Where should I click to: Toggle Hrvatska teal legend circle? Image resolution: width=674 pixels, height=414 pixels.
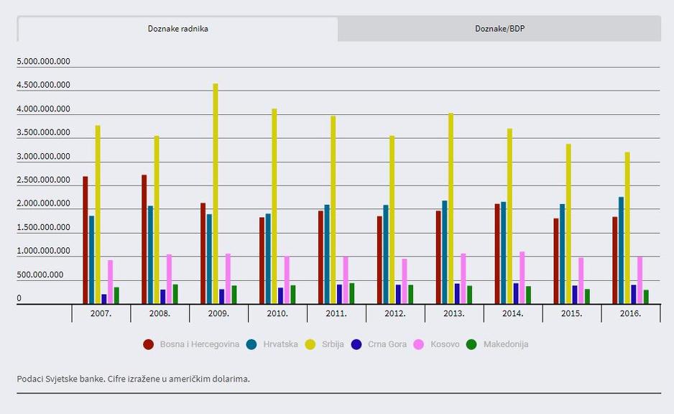(251, 344)
